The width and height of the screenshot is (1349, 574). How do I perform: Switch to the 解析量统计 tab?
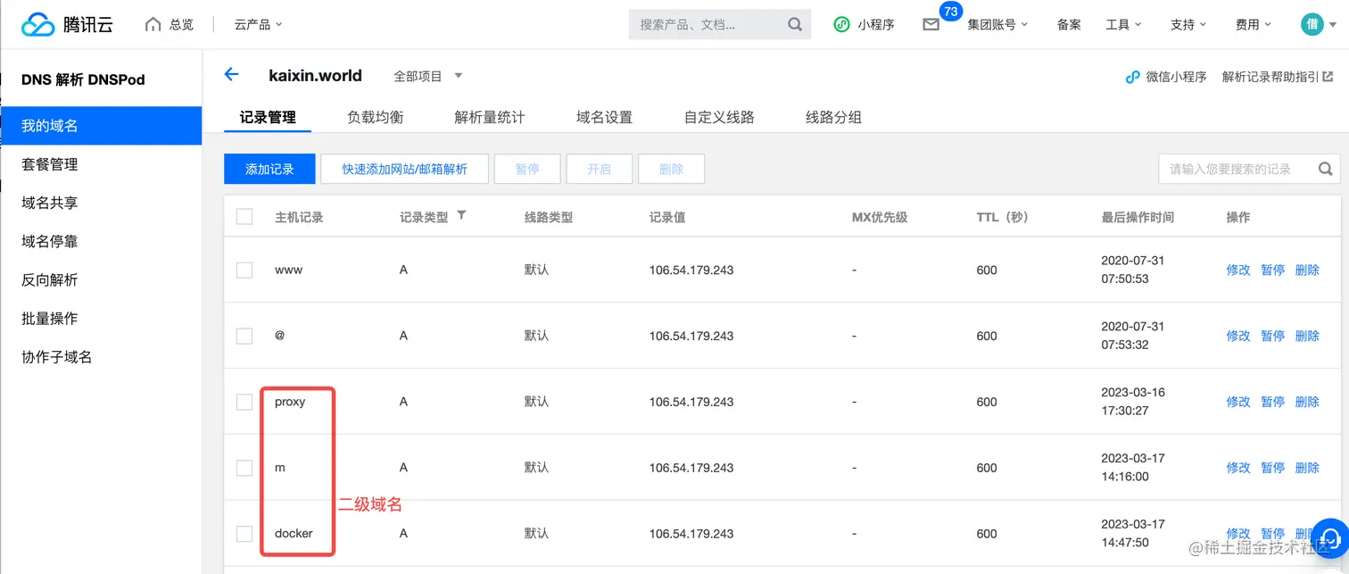tap(490, 117)
